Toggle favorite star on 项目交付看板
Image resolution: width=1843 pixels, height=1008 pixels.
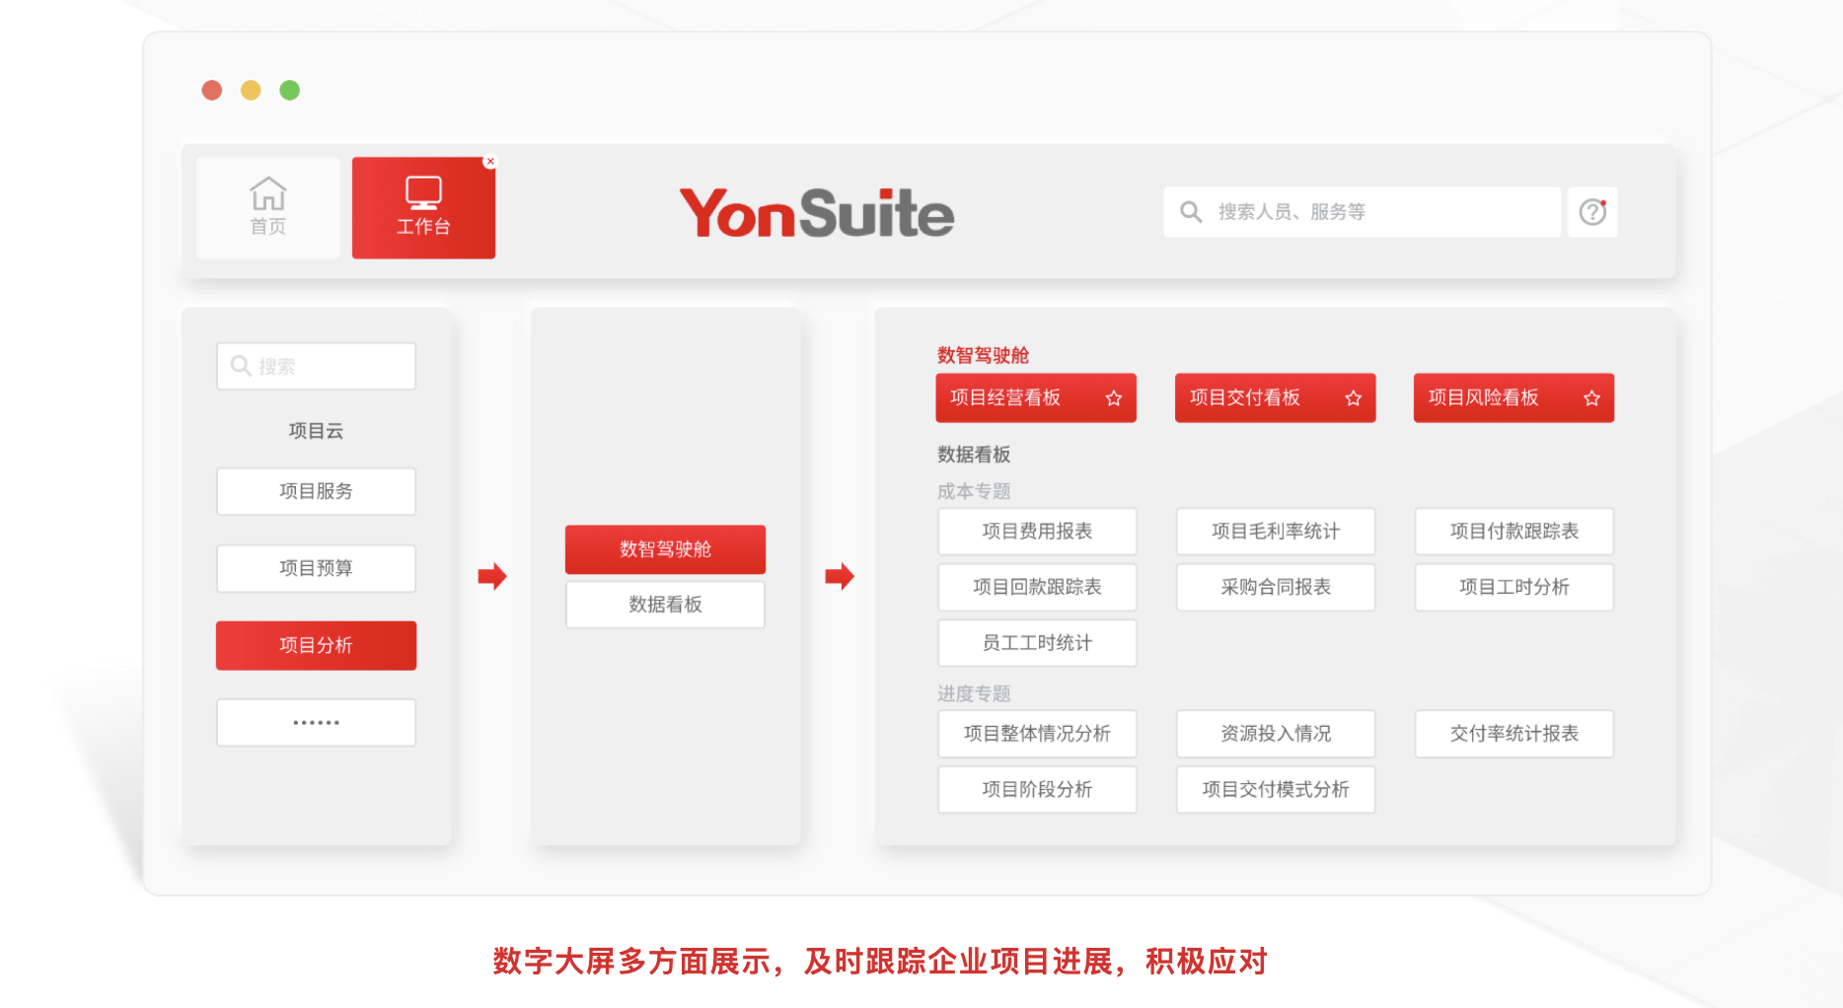click(1353, 398)
